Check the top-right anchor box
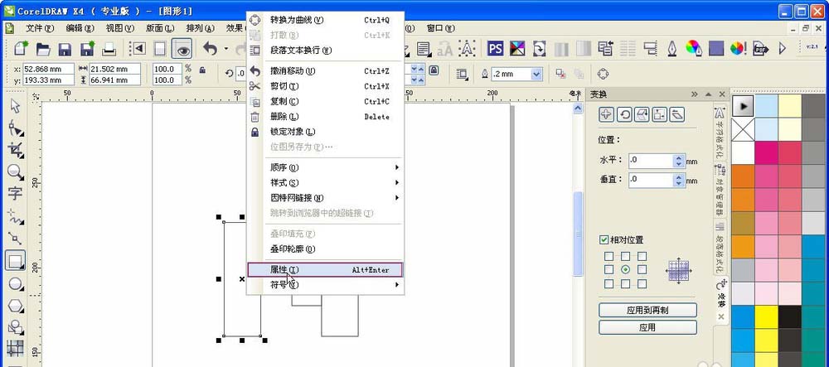 642,256
